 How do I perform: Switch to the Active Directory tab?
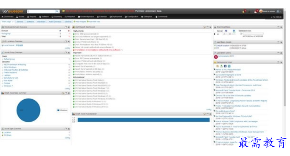pos(55,22)
